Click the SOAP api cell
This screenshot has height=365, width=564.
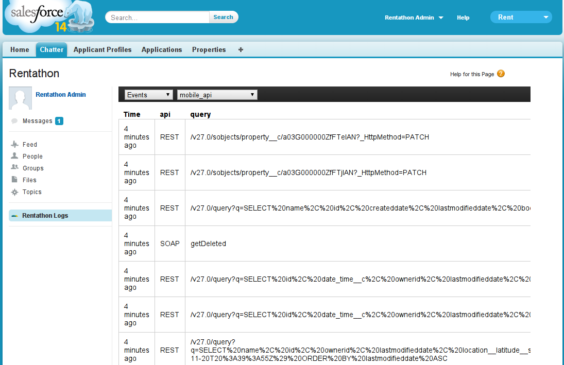click(x=170, y=244)
